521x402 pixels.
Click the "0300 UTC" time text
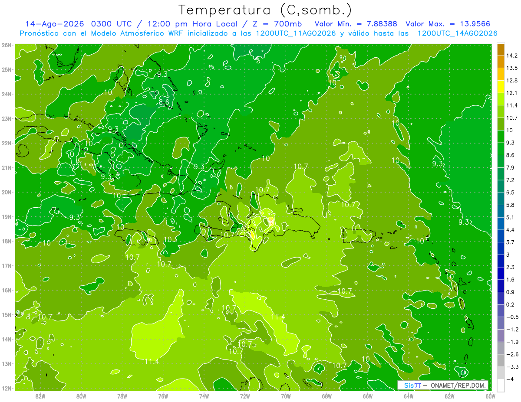point(110,23)
